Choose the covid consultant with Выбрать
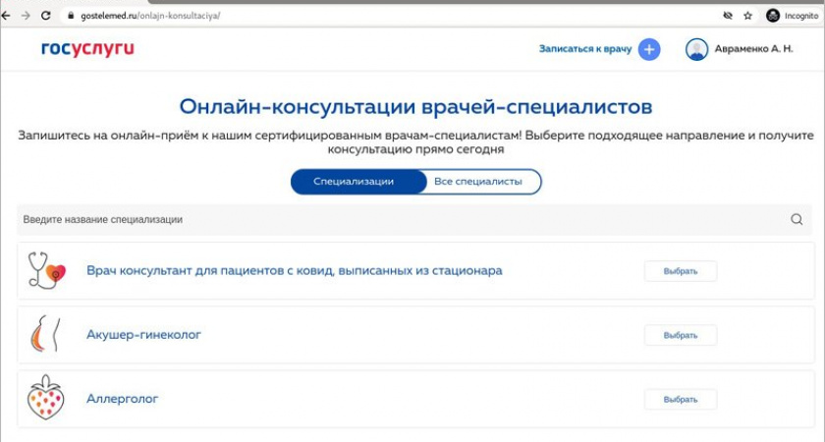 pos(681,271)
